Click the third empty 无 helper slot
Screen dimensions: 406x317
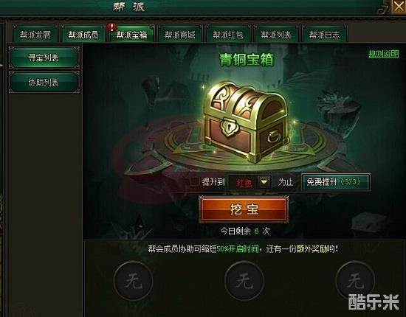(355, 281)
